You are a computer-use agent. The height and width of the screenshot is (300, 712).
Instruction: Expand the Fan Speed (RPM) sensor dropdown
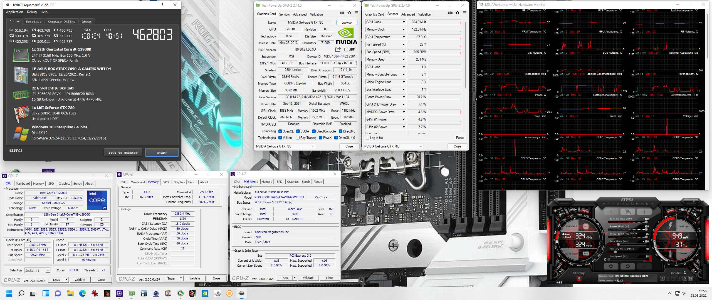pyautogui.click(x=404, y=52)
